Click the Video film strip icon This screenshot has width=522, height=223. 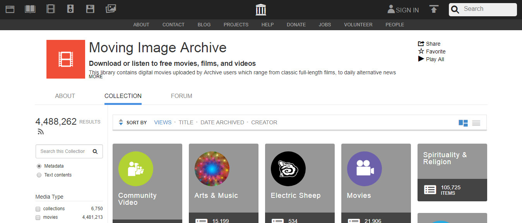point(50,9)
